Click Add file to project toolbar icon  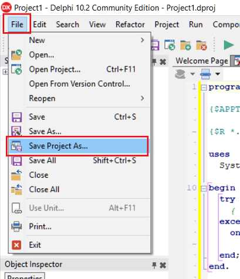point(185,45)
